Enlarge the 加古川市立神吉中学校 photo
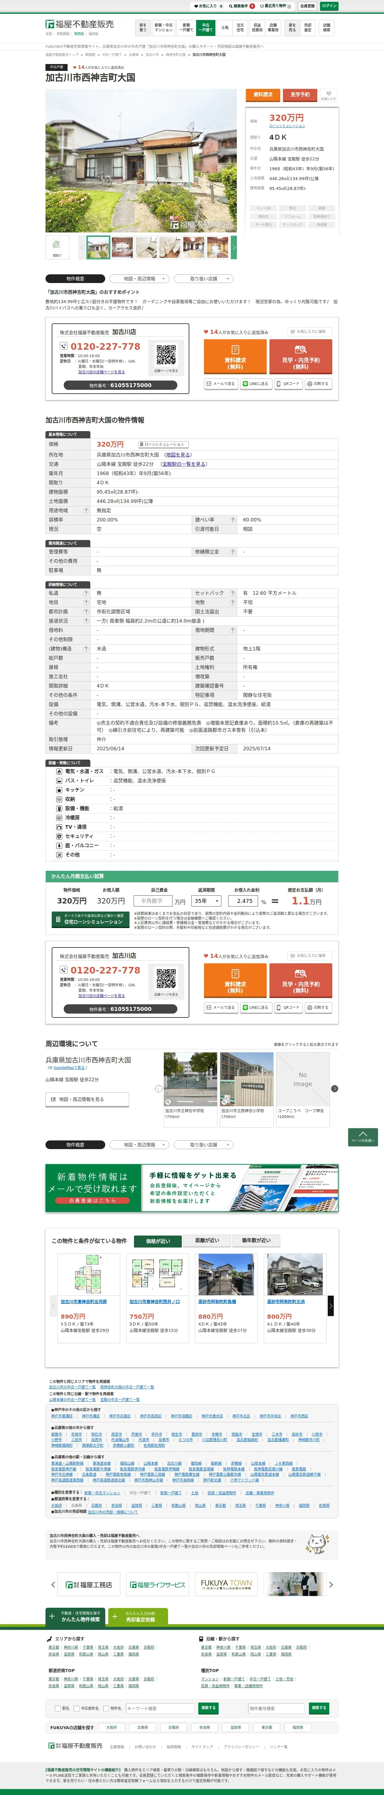 [x=190, y=1079]
